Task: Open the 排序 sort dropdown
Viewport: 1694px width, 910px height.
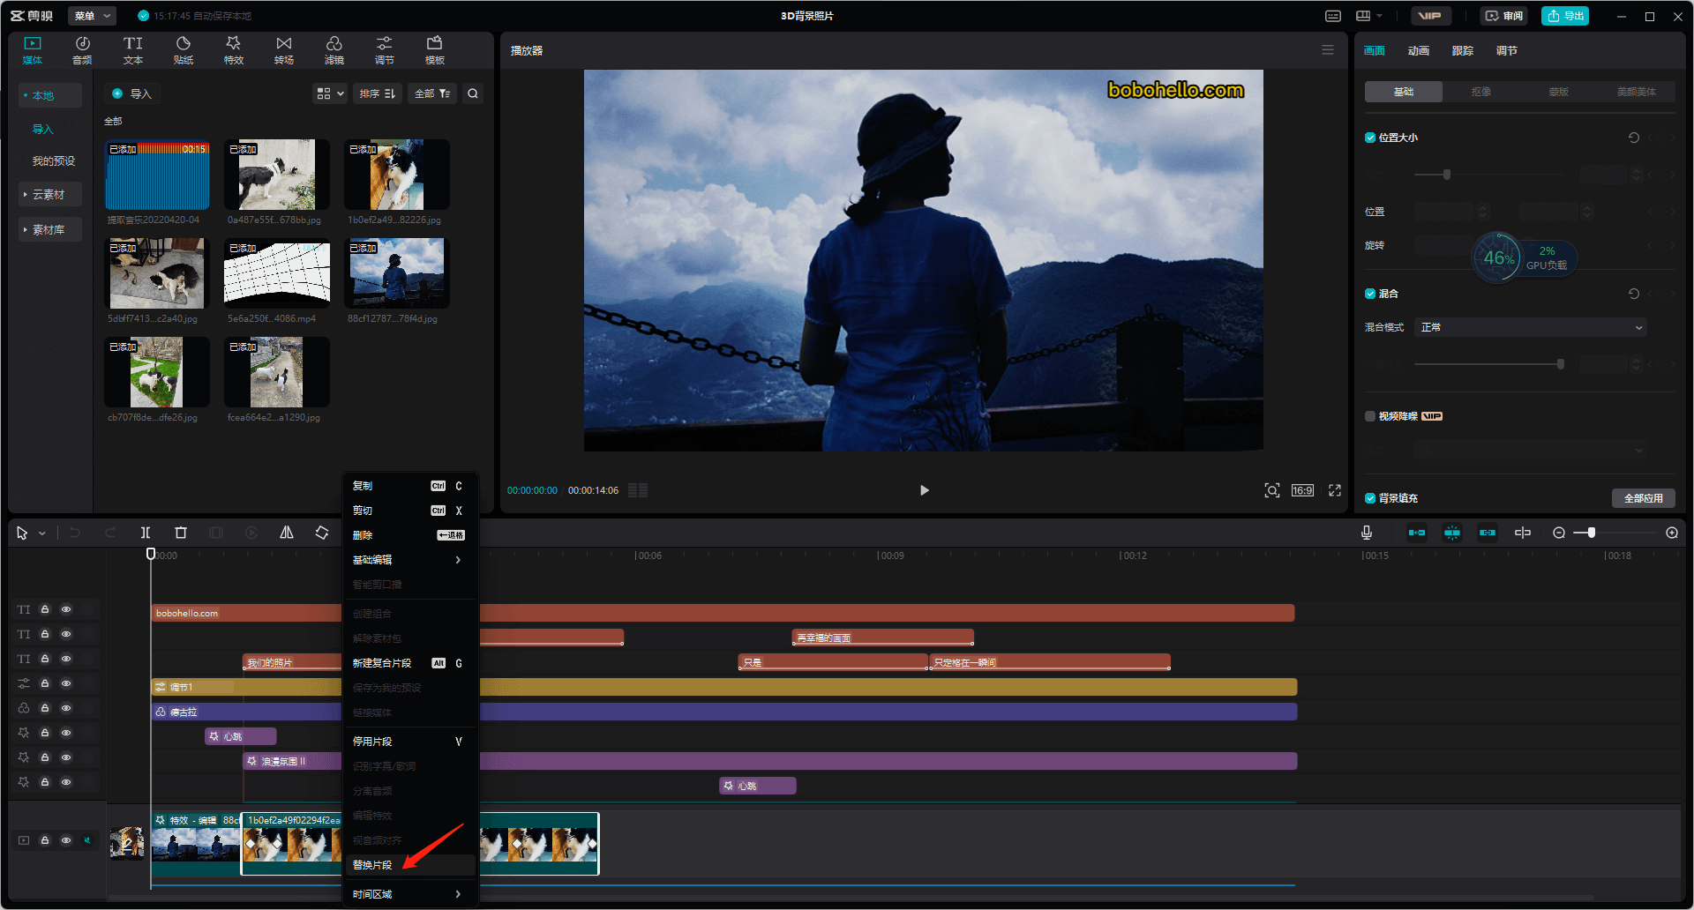Action: pos(378,93)
